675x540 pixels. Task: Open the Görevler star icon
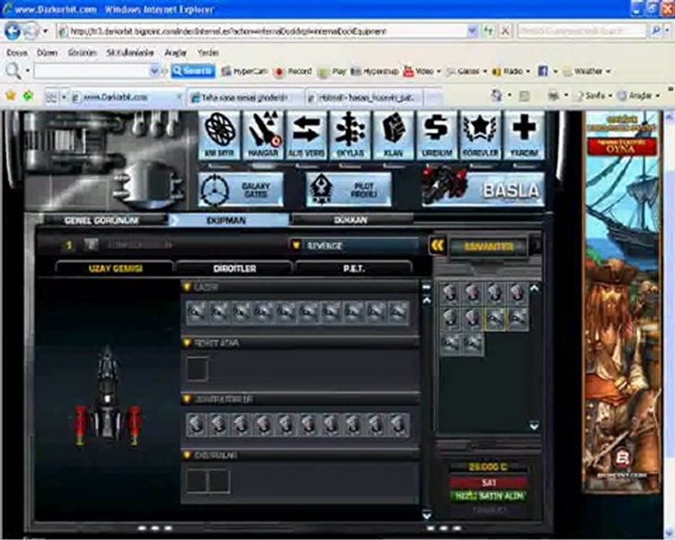(x=481, y=135)
